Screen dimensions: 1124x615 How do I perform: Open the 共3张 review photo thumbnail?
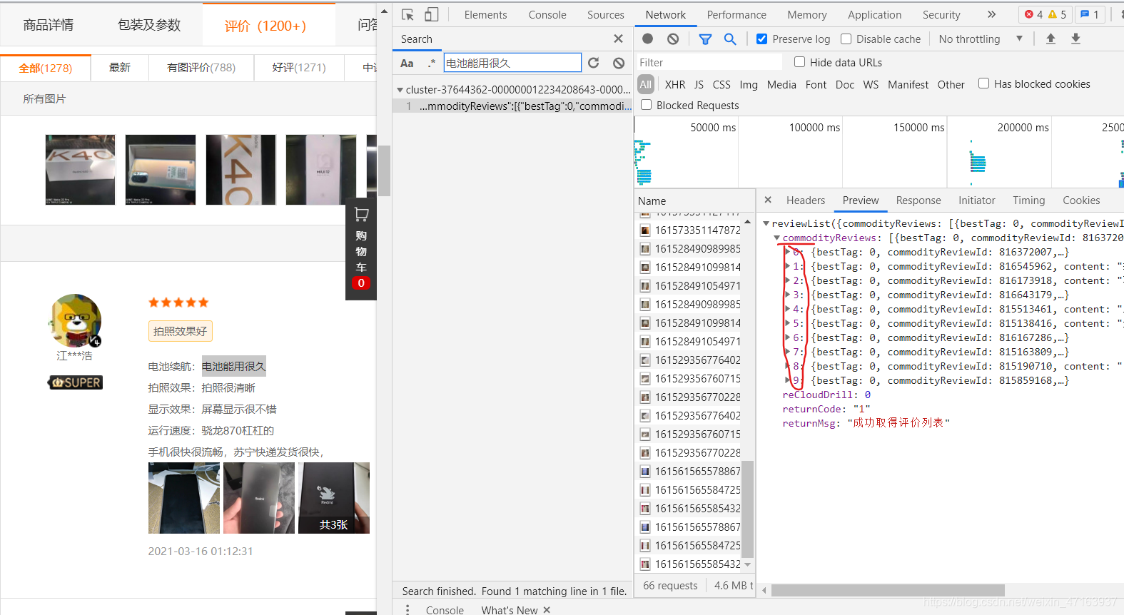334,498
